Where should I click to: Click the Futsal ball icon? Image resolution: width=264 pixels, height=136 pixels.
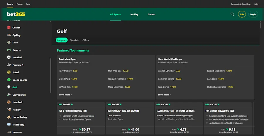[9, 72]
